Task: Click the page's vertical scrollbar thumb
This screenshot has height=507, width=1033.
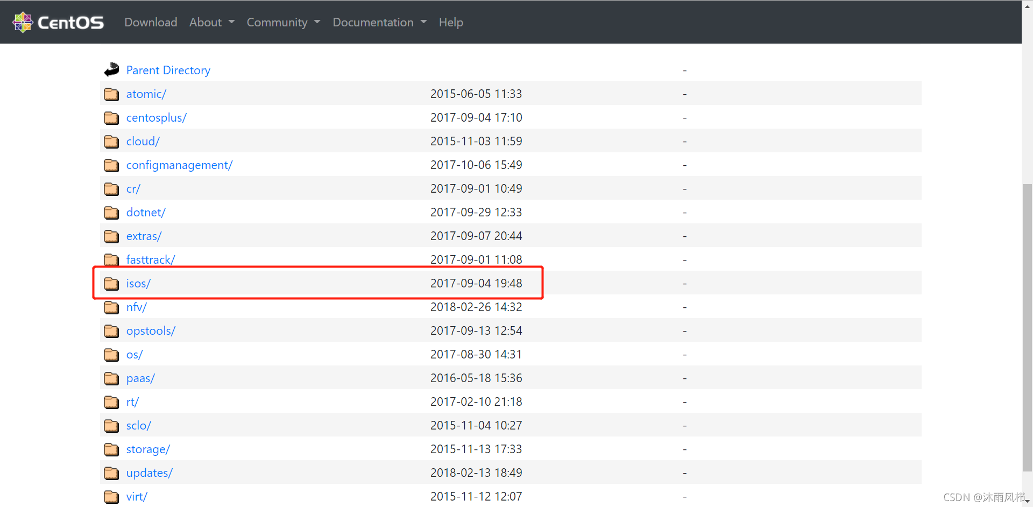Action: [x=1027, y=327]
